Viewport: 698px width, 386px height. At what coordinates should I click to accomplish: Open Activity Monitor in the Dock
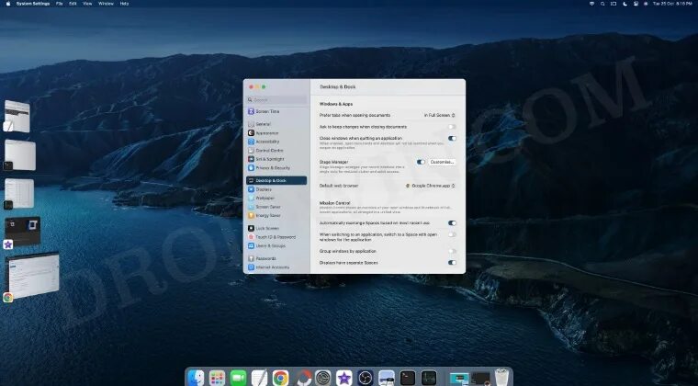coord(429,378)
